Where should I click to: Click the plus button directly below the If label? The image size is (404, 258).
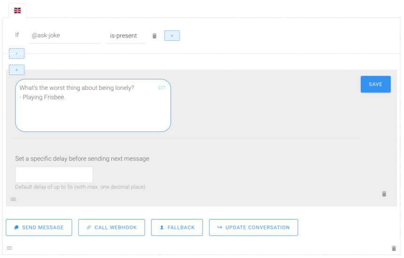pyautogui.click(x=16, y=53)
